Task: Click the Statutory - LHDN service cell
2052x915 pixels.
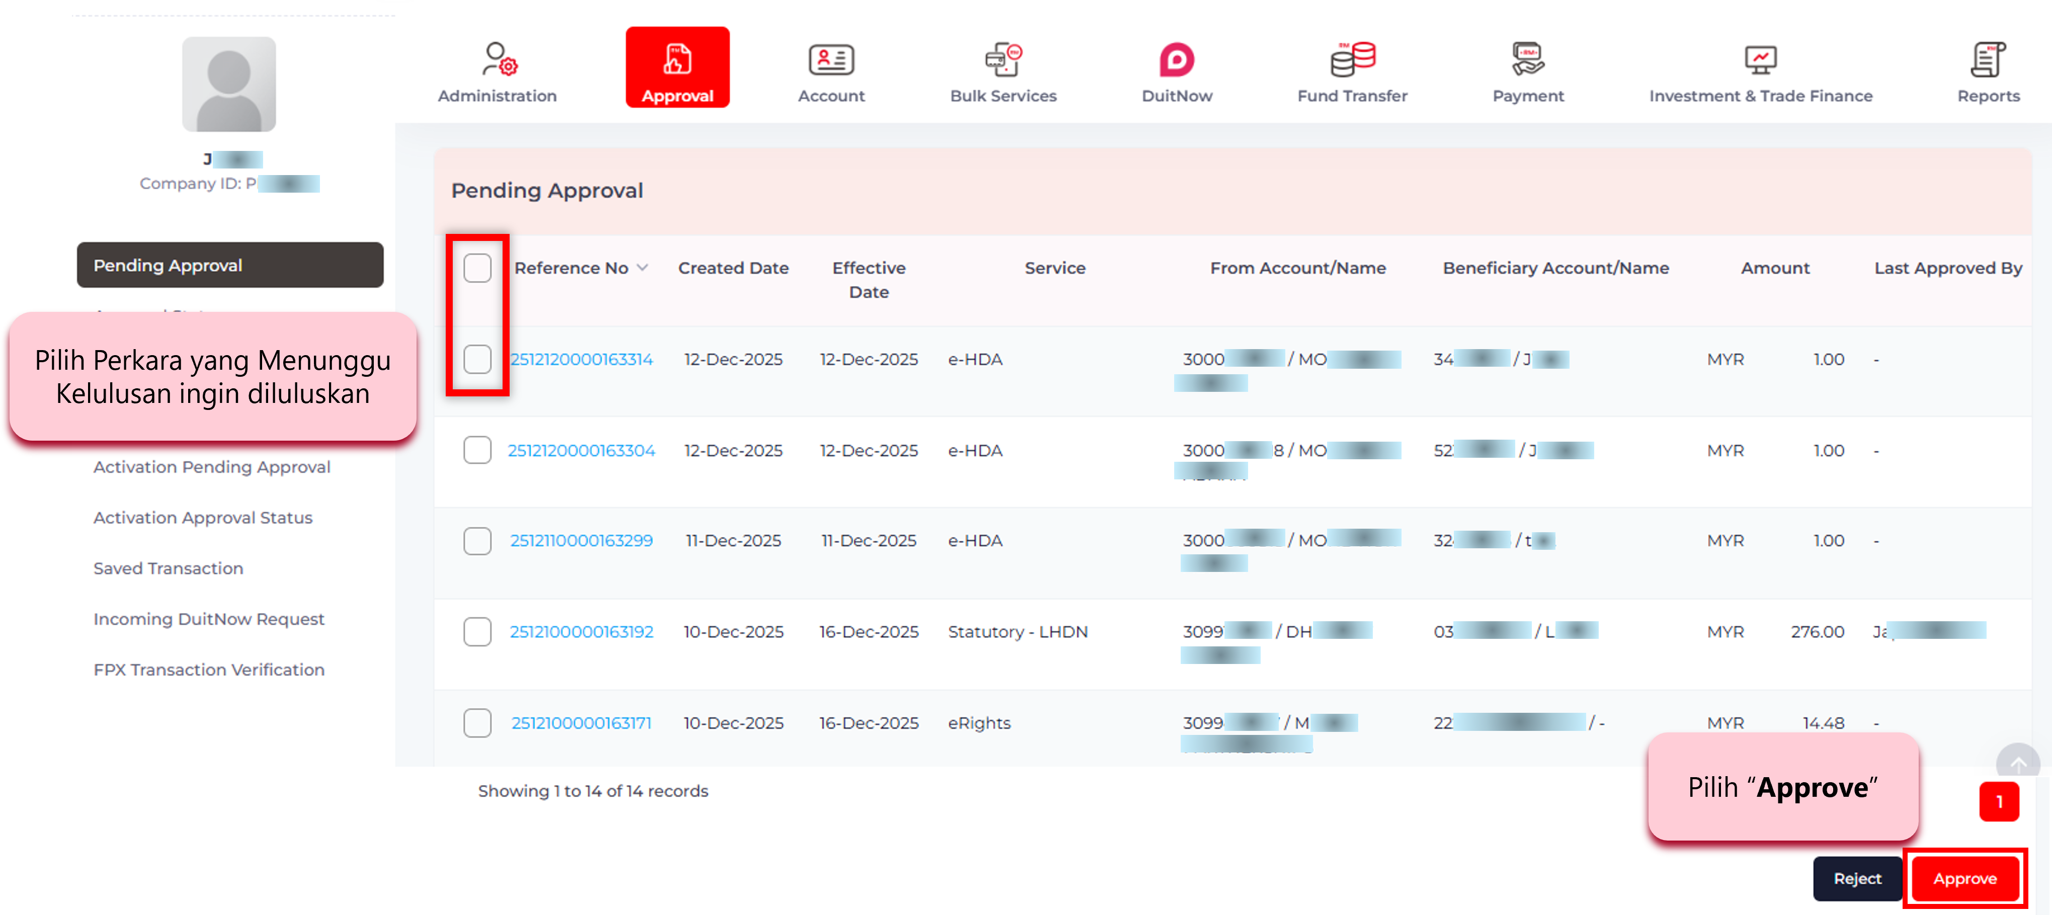Action: click(x=1017, y=631)
